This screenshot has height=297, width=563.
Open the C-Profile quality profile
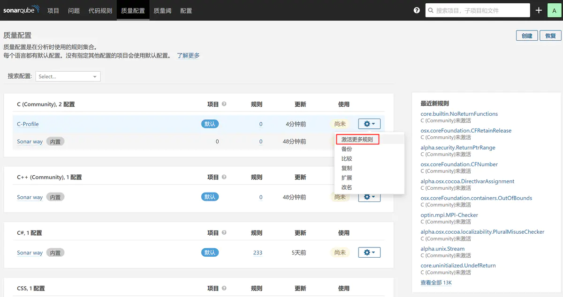[28, 124]
